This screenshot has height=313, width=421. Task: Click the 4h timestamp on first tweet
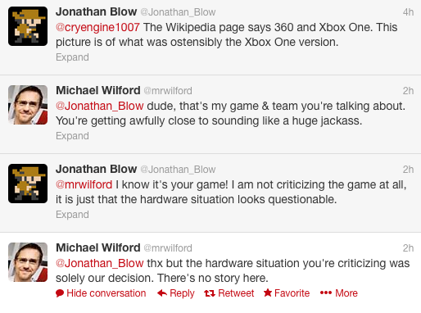click(x=408, y=12)
